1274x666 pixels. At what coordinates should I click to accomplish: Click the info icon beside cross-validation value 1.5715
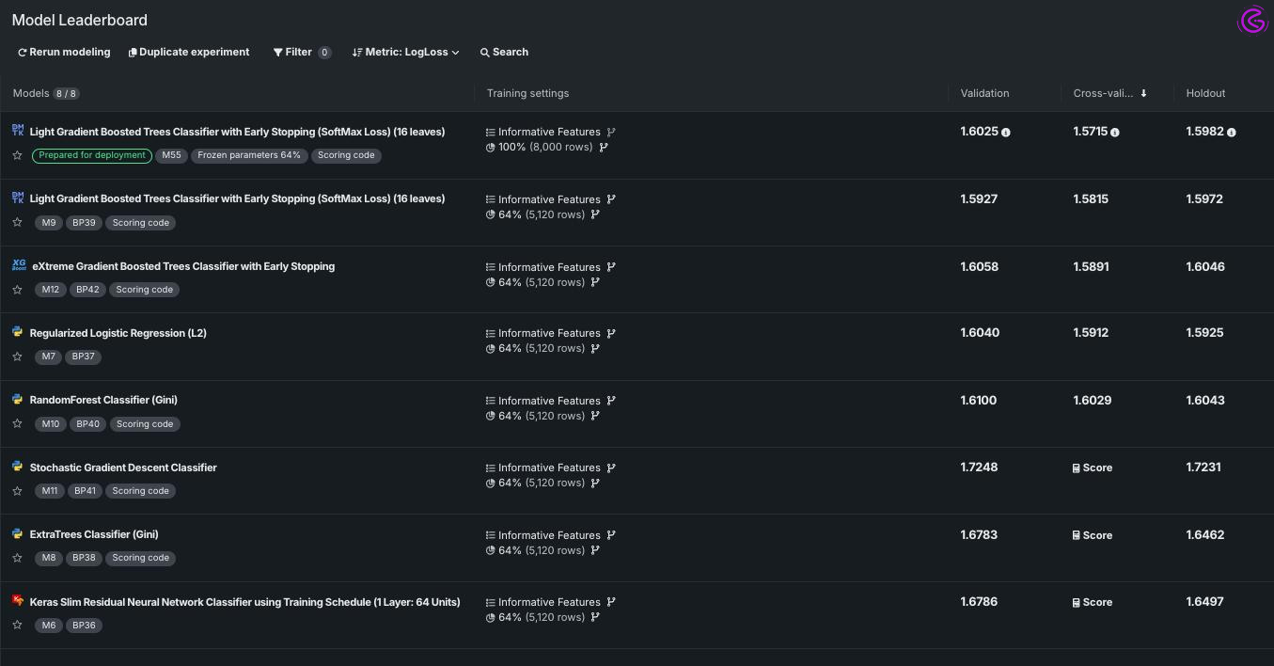pyautogui.click(x=1114, y=132)
